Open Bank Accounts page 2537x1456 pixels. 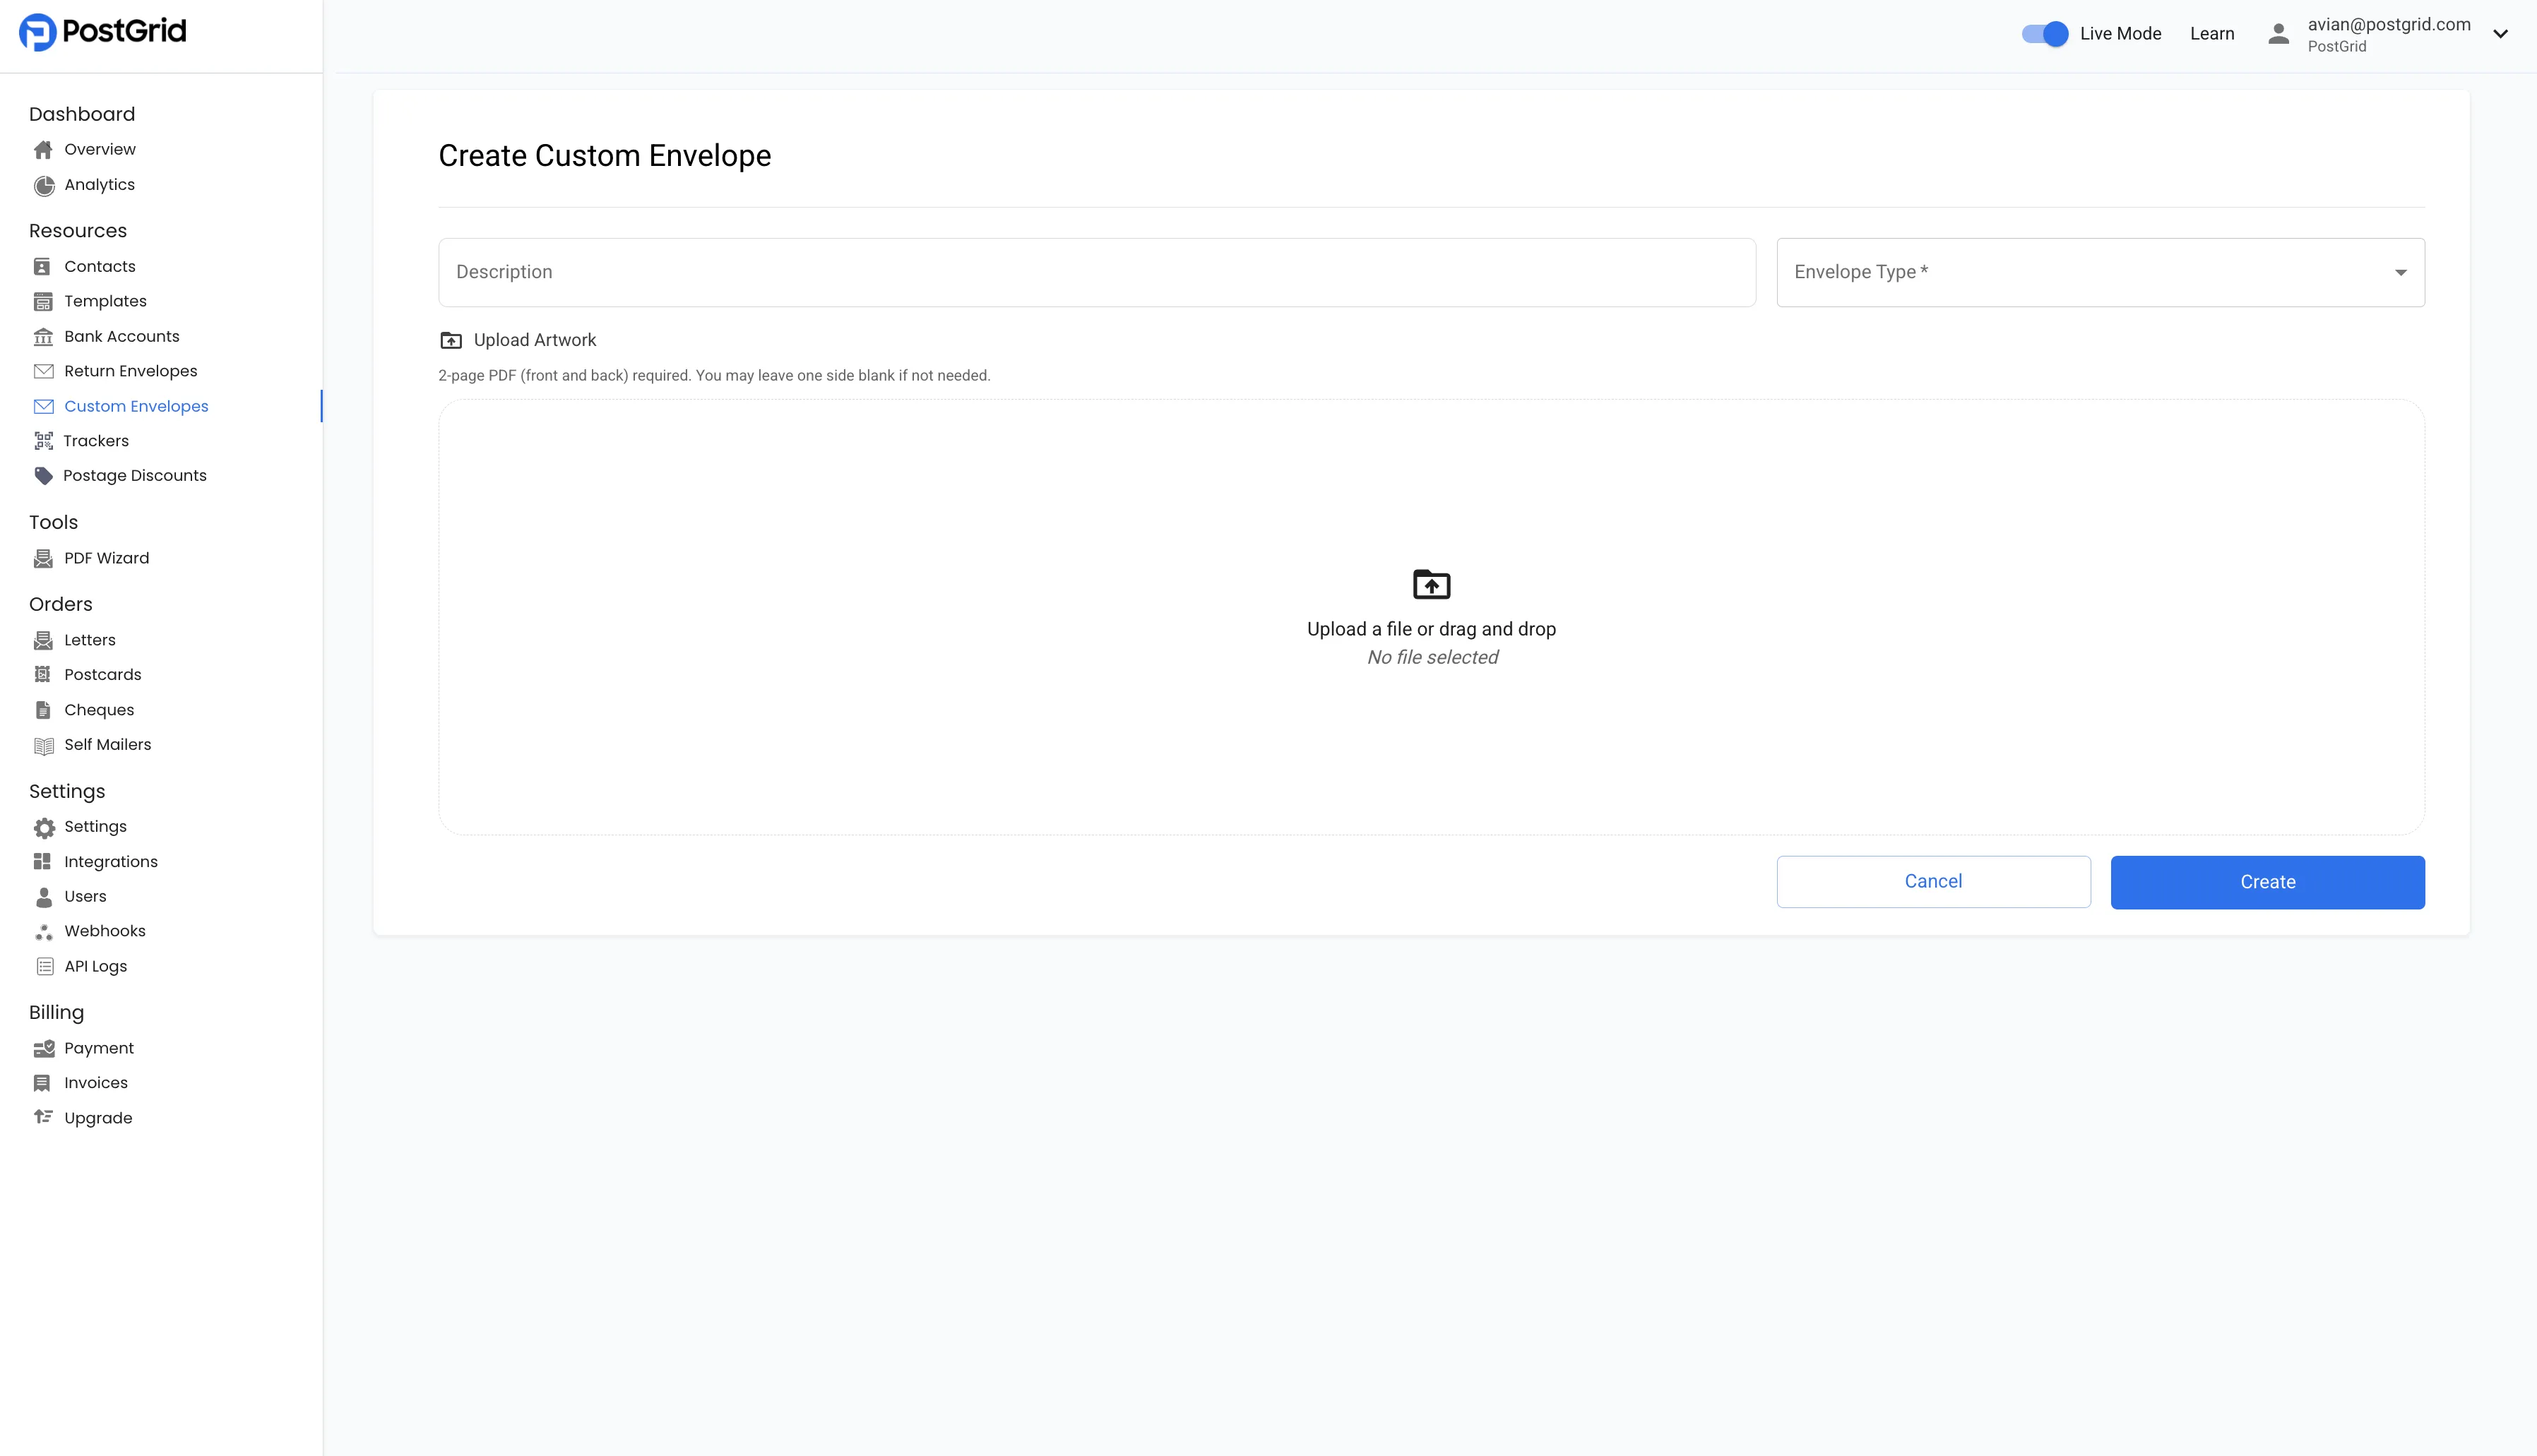[x=122, y=337]
